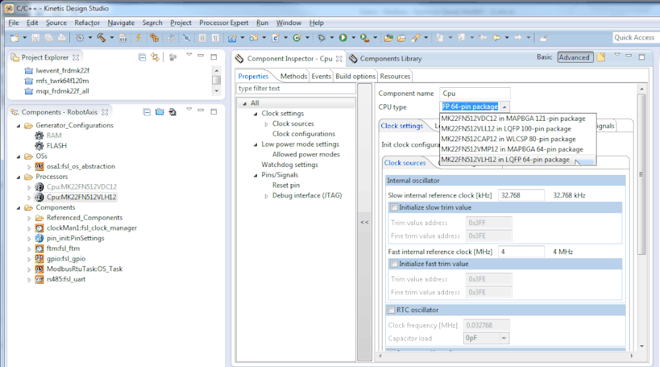Select the inner Clock sources tab

[x=405, y=162]
